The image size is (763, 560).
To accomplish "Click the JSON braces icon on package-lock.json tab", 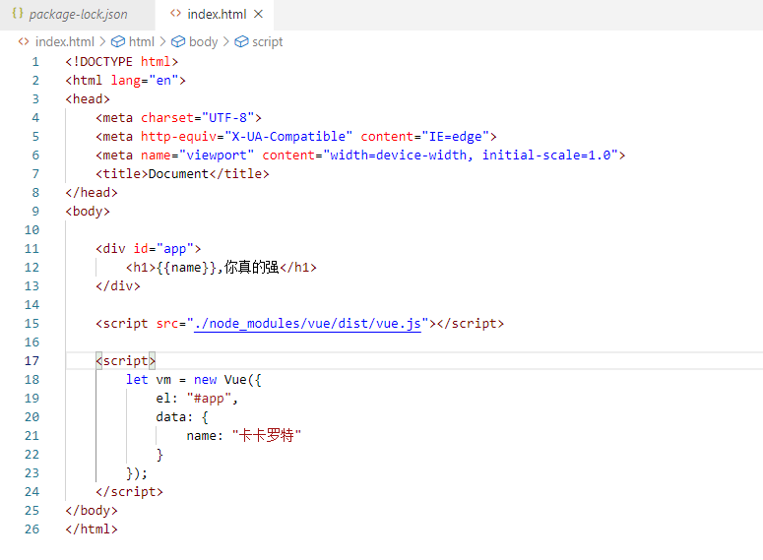I will (x=17, y=15).
